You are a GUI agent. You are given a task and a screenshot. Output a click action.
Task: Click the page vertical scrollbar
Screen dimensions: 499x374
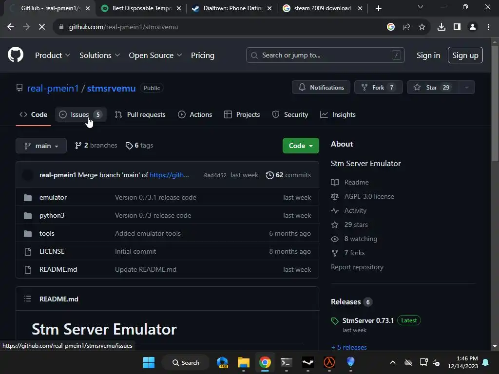coord(495,103)
